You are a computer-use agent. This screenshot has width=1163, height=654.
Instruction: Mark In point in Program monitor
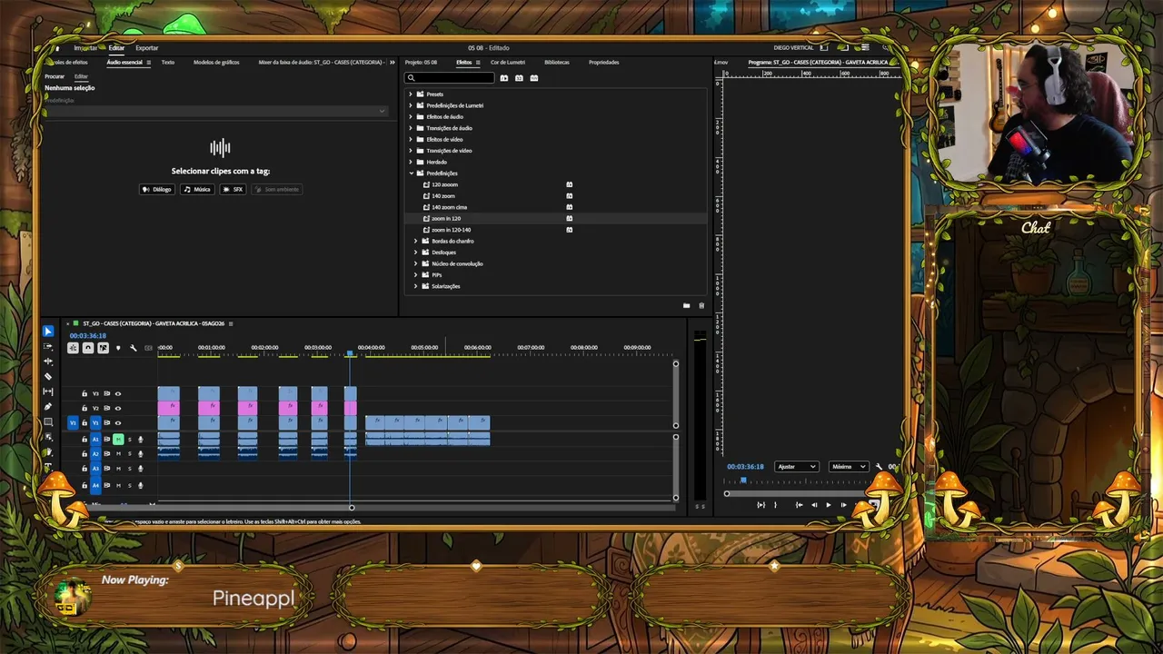760,505
